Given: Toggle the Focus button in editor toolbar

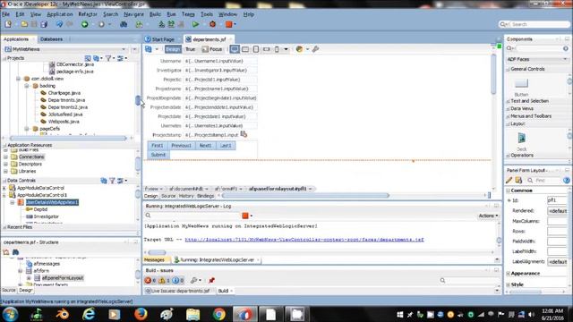Looking at the screenshot, I should tap(212, 49).
